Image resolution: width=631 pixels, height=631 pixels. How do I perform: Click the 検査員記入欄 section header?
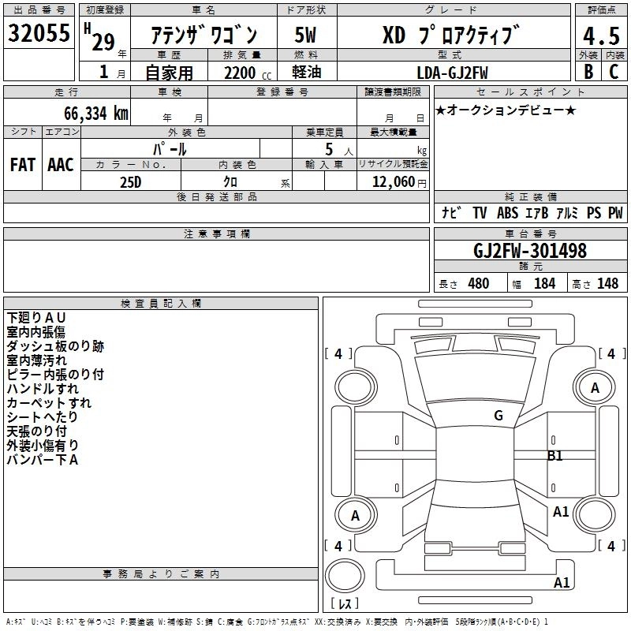(x=161, y=304)
